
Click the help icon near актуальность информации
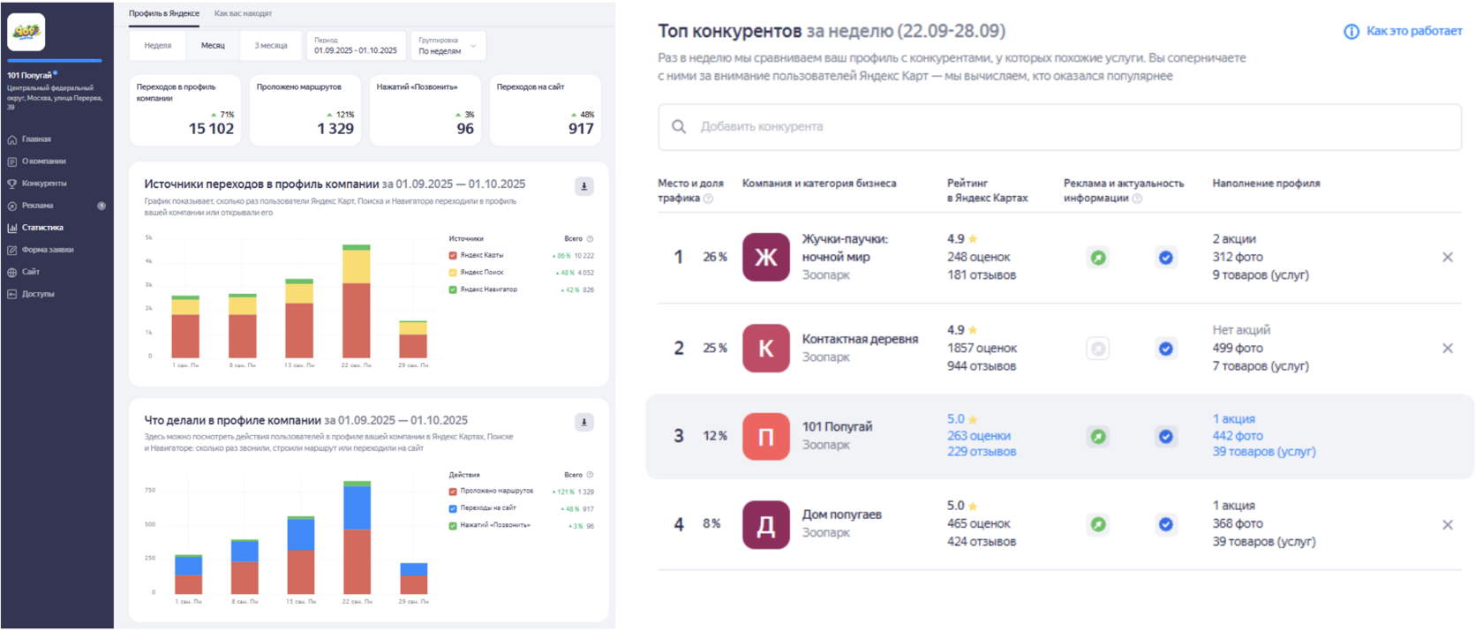[1137, 199]
